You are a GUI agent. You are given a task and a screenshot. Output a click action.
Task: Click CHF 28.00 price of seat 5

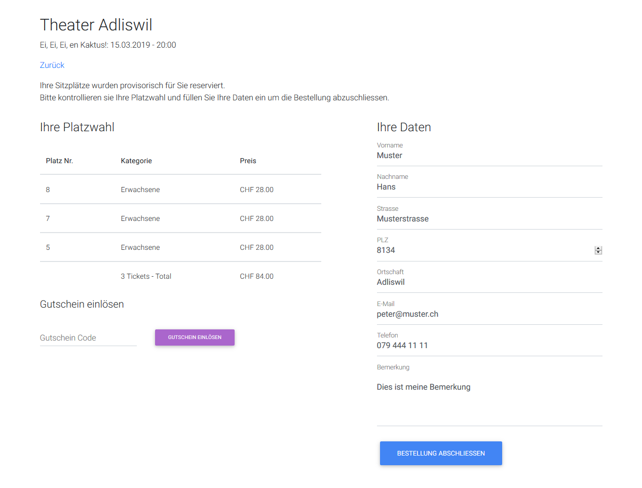coord(256,247)
